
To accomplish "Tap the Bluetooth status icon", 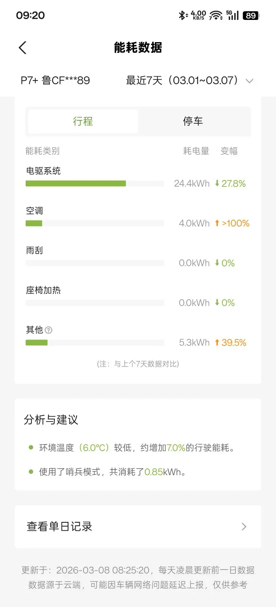I will coord(182,15).
